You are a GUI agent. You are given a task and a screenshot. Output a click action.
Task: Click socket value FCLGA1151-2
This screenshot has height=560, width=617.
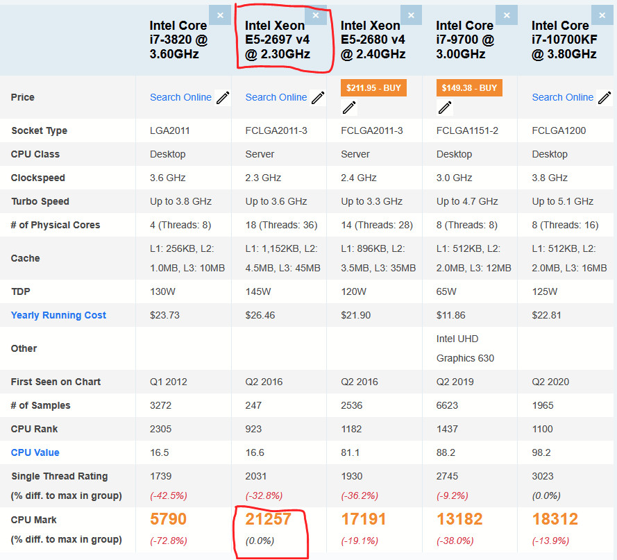467,130
